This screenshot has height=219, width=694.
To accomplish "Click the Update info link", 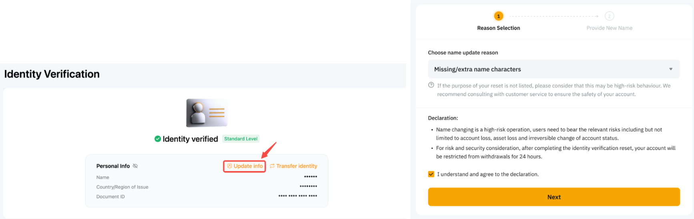I will pos(245,166).
